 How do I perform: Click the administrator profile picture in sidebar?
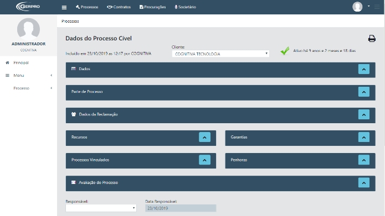click(x=28, y=29)
